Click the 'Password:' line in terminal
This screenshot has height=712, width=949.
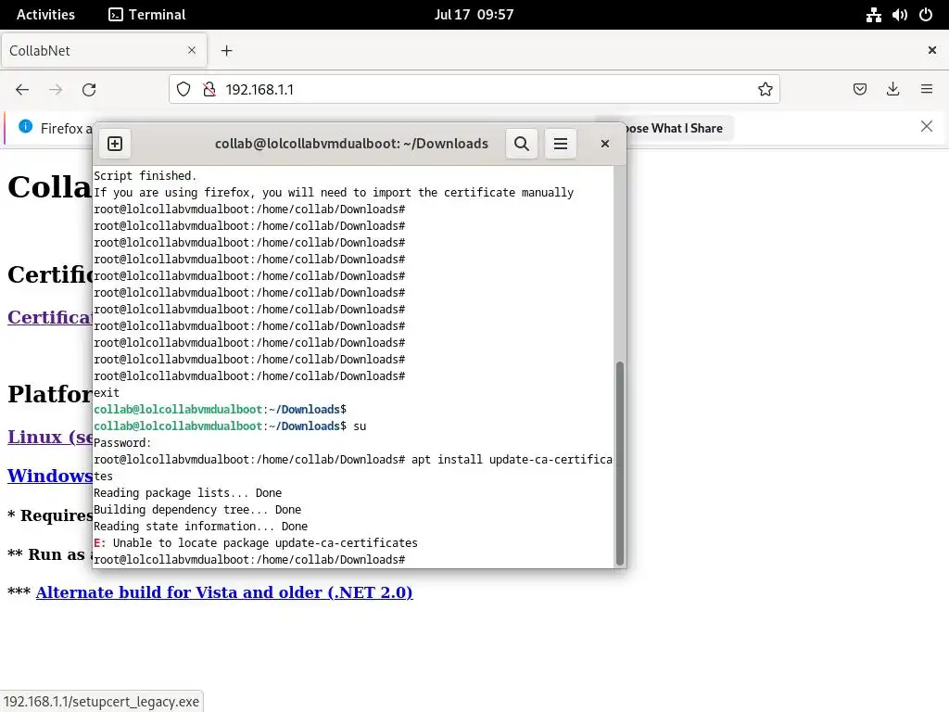[x=122, y=442]
